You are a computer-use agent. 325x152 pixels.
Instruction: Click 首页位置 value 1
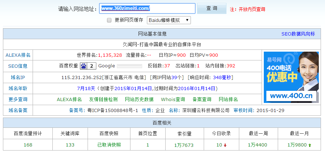click(x=148, y=145)
